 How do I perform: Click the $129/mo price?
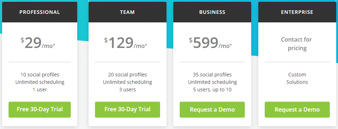click(x=126, y=43)
